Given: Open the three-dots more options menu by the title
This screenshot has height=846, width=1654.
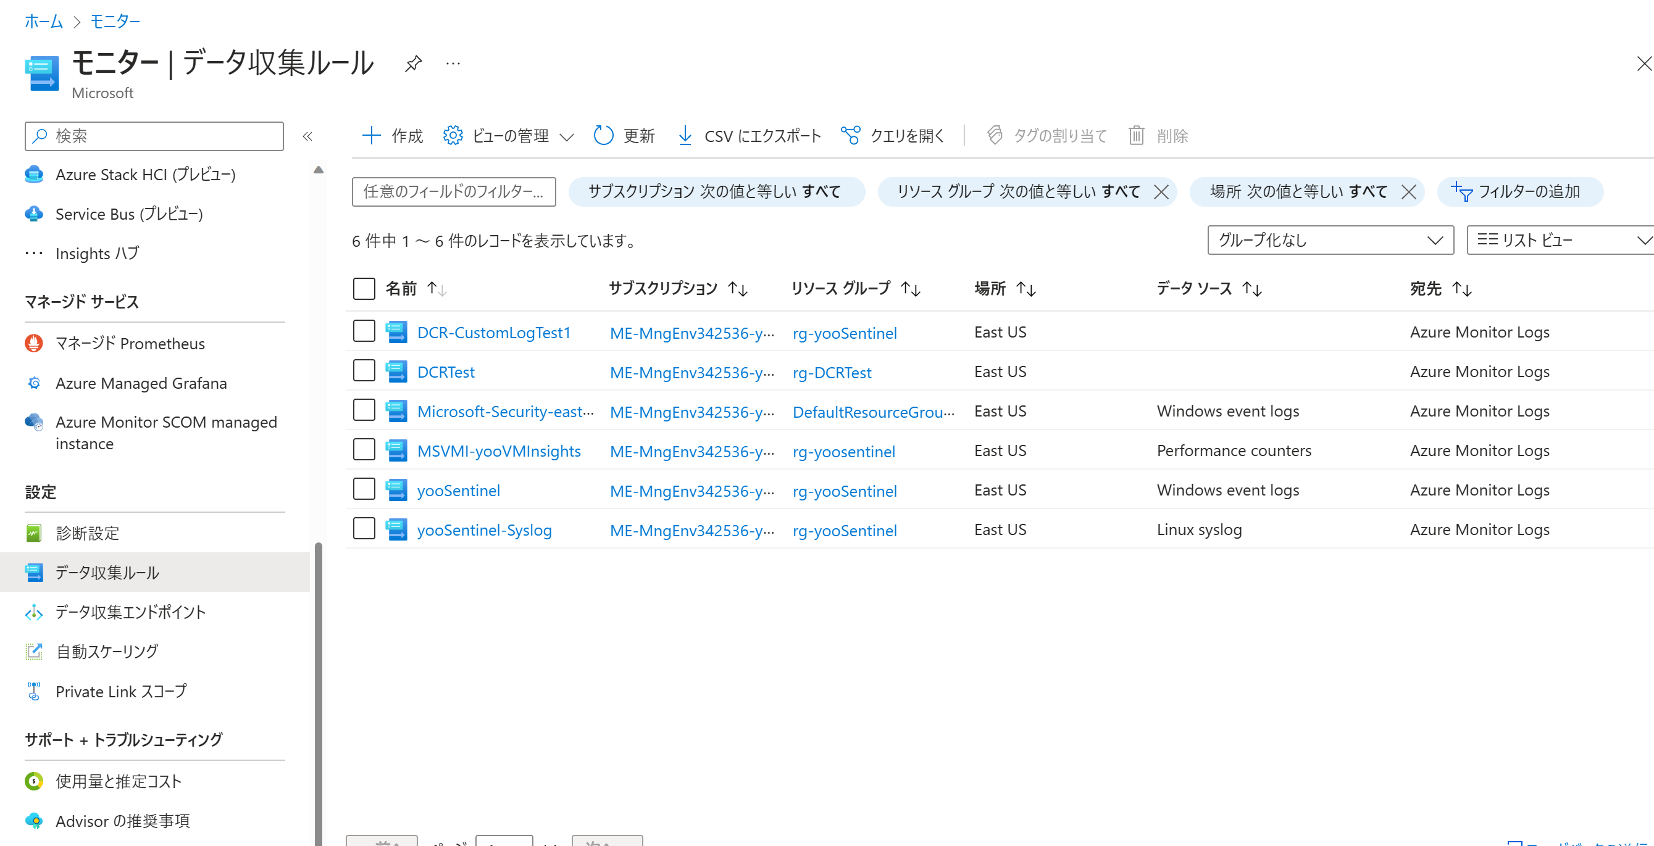Looking at the screenshot, I should pos(453,63).
